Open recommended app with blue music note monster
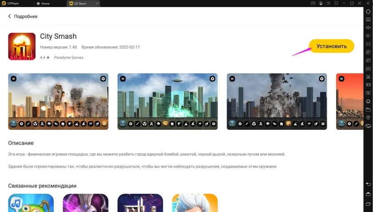 click(x=31, y=203)
